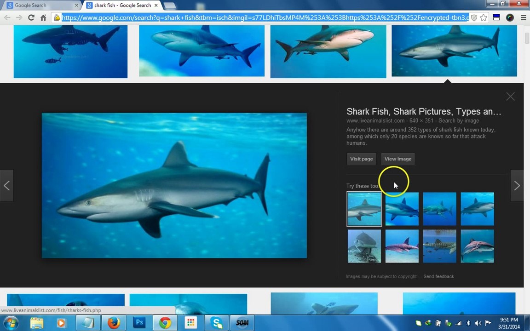
Task: Open Windows Explorer from taskbar
Action: (x=36, y=323)
